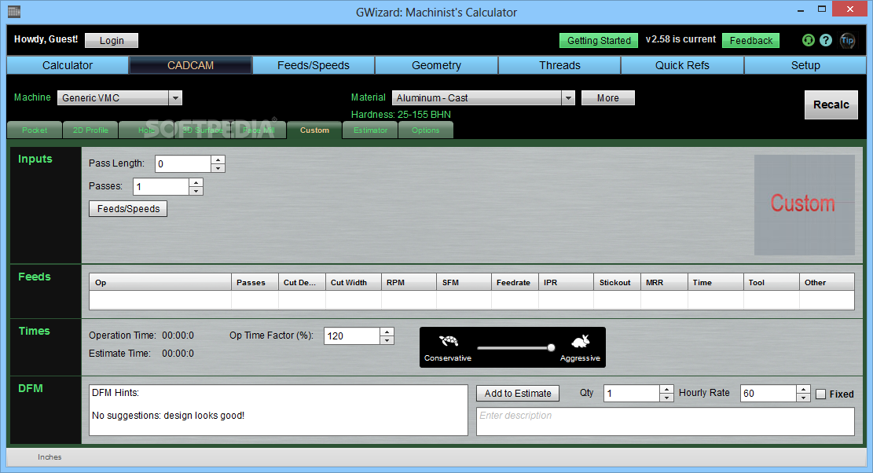Select the Hole sub-tab
The height and width of the screenshot is (473, 873).
click(146, 130)
